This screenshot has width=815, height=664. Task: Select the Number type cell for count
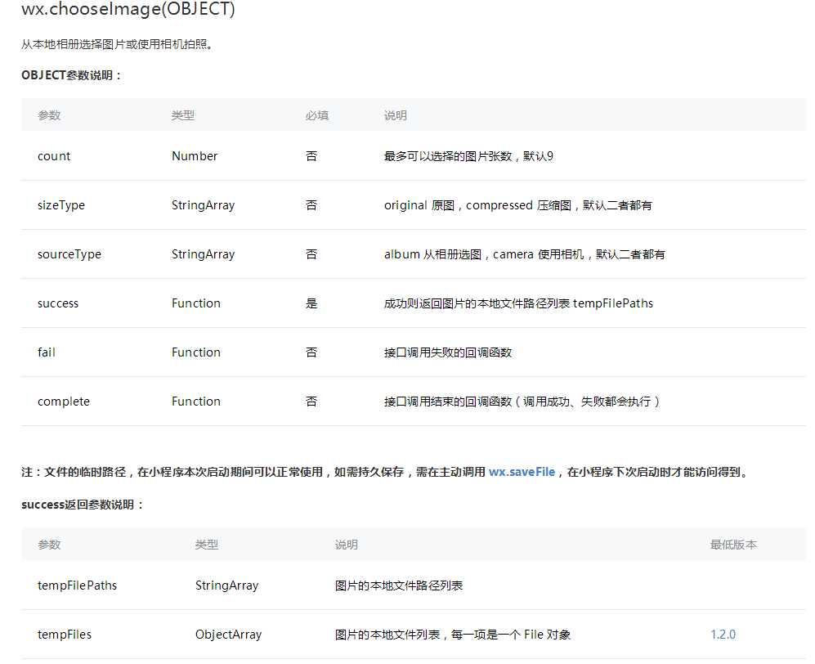click(195, 155)
